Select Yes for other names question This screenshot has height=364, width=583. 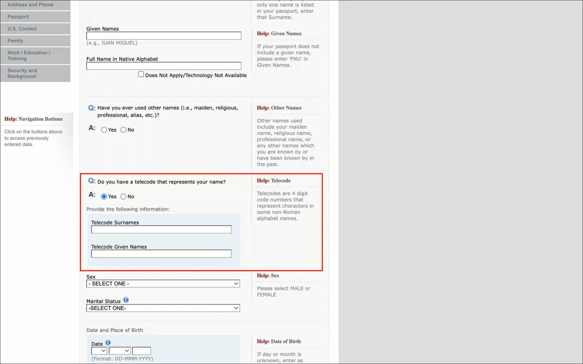[x=104, y=130]
